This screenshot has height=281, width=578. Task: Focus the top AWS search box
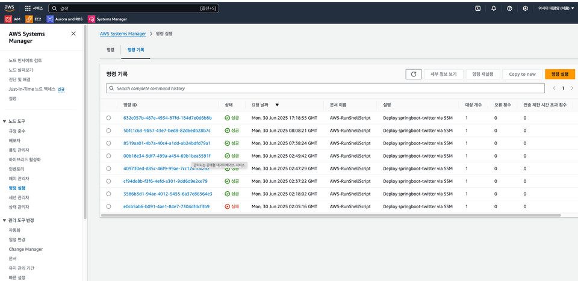[134, 8]
